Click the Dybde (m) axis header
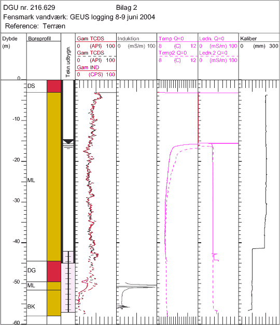This screenshot has height=325, width=280. tap(9, 42)
